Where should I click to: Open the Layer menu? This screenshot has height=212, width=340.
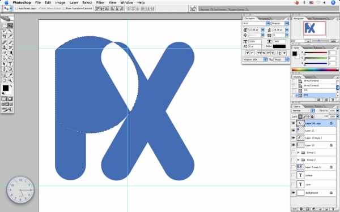tap(74, 3)
